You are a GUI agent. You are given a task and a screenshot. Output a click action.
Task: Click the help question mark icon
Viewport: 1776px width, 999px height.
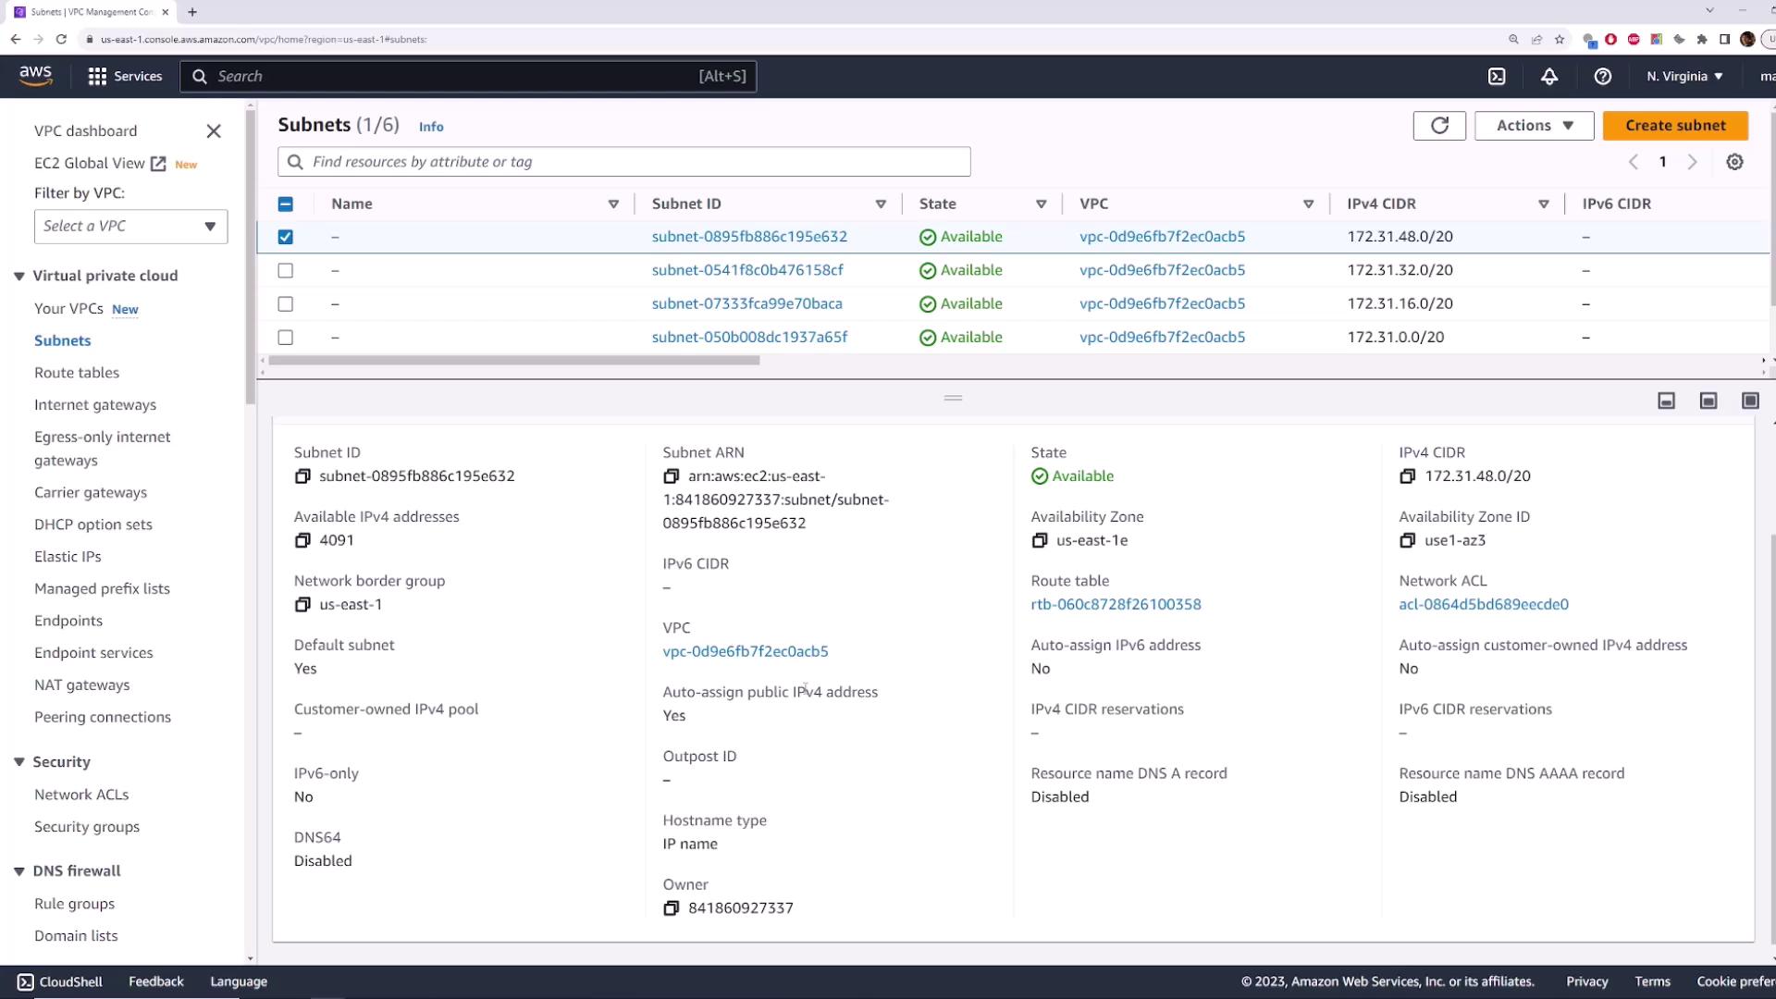tap(1602, 77)
